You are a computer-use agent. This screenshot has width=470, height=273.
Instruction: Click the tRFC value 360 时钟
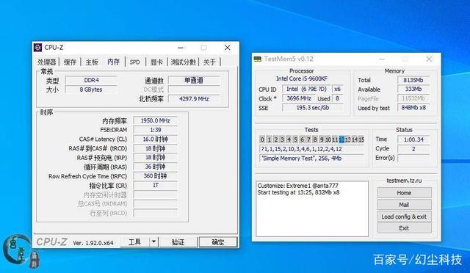pos(155,176)
